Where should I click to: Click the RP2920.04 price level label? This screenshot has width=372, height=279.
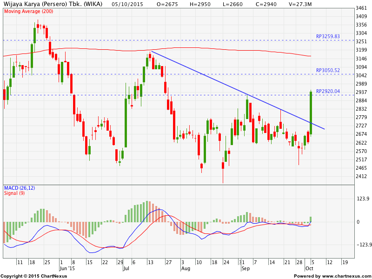[328, 92]
